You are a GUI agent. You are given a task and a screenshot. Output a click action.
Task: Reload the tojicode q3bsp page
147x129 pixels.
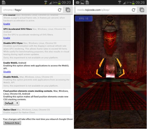pyautogui.click(x=134, y=10)
